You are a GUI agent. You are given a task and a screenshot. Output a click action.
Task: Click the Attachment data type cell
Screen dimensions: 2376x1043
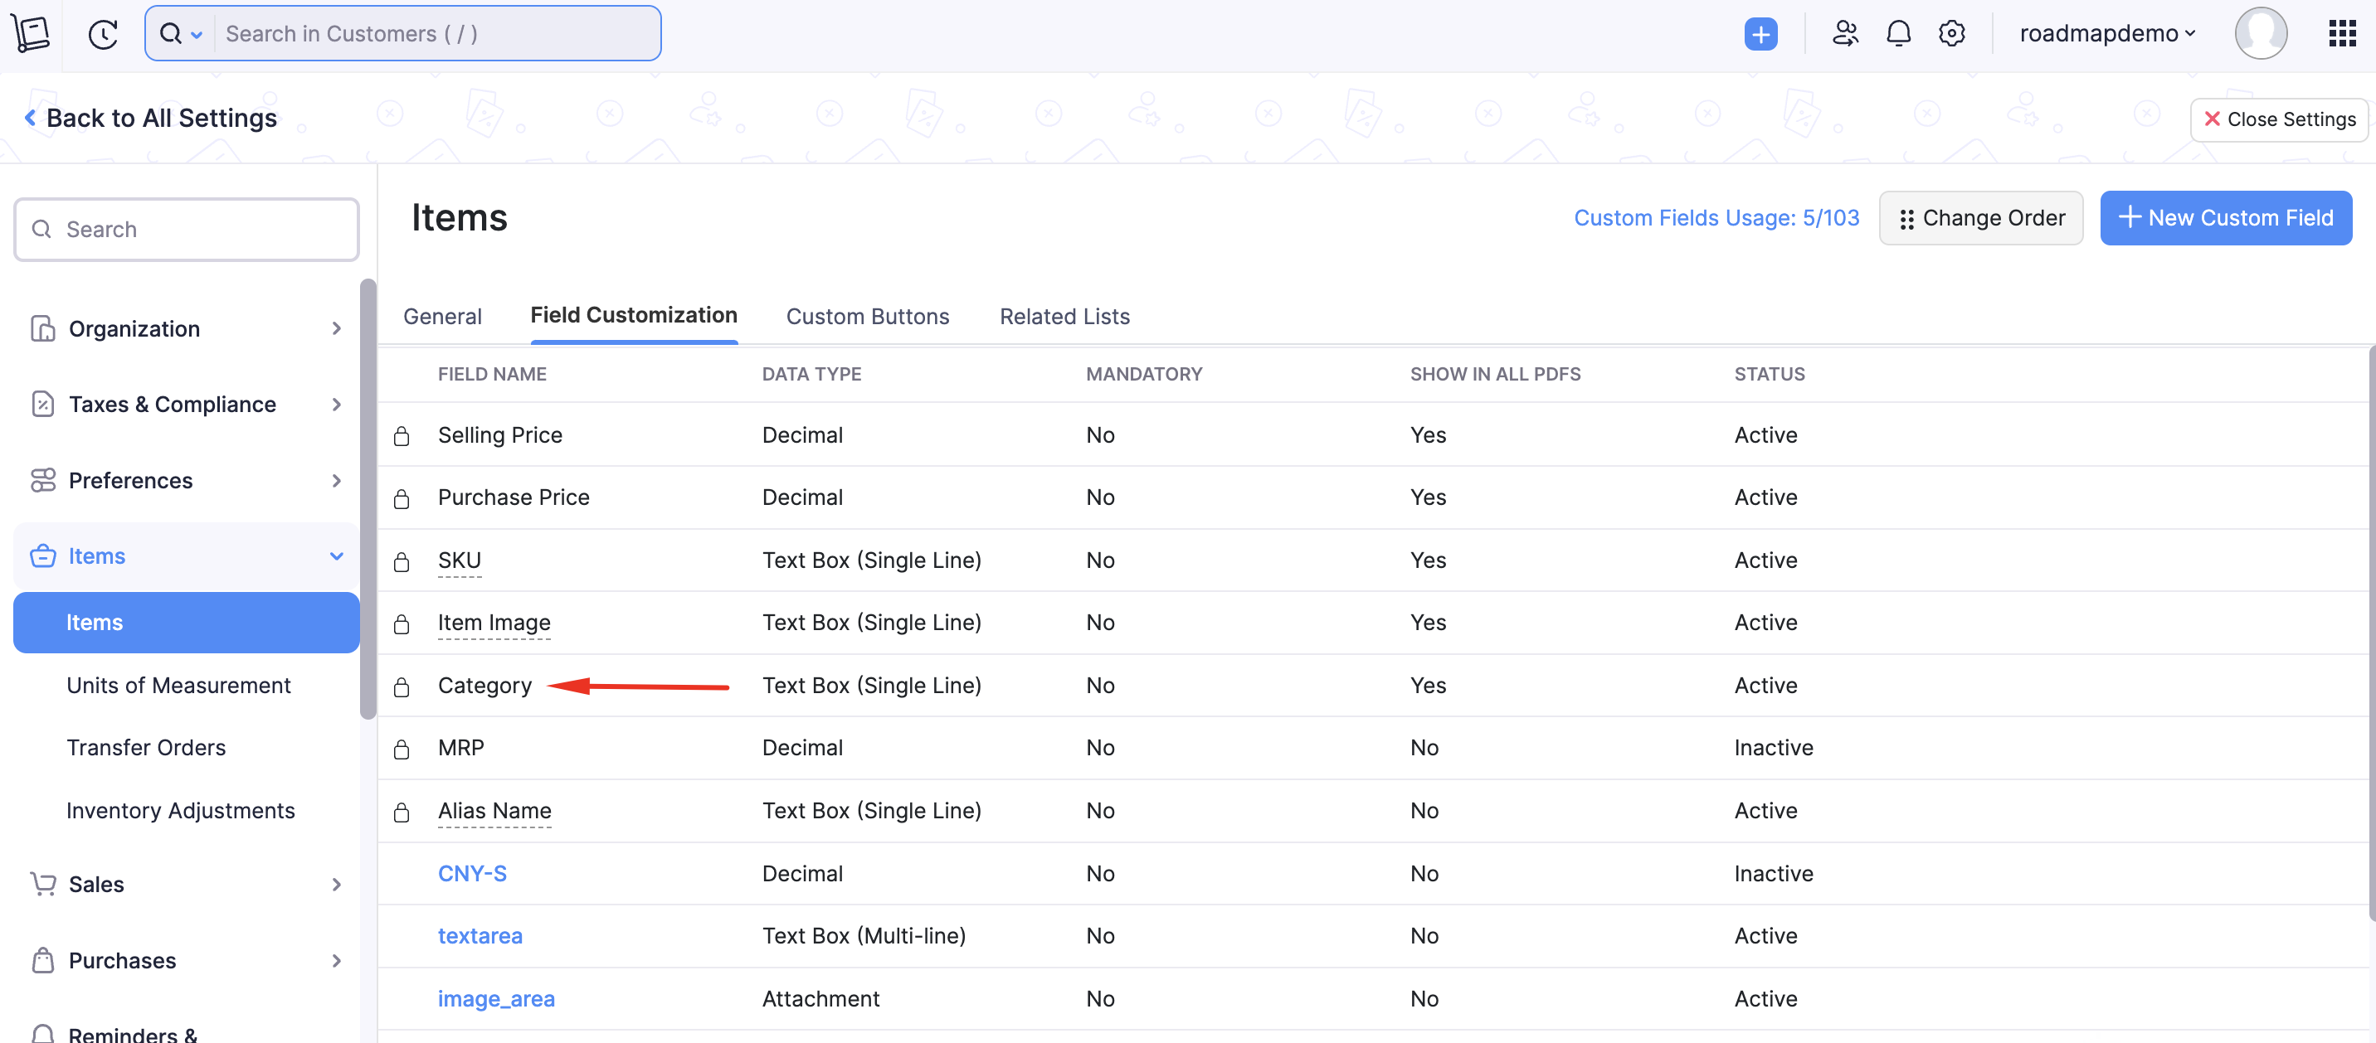[x=820, y=999]
